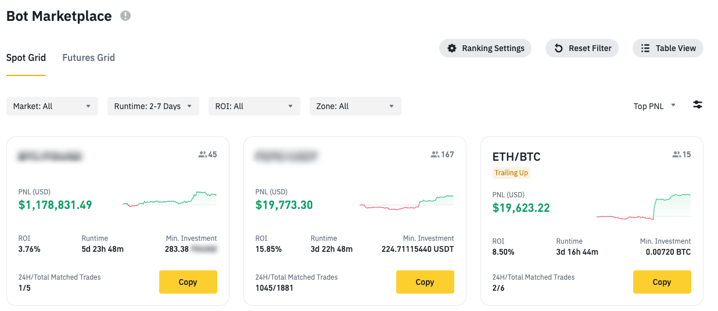This screenshot has width=718, height=311.
Task: Open the Runtime: 2-7 Days dropdown
Action: pos(153,106)
